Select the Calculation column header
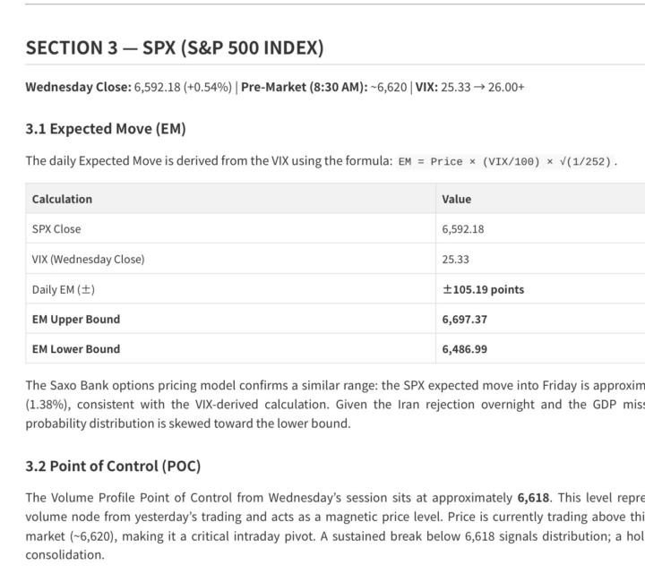This screenshot has width=645, height=582. pyautogui.click(x=62, y=199)
